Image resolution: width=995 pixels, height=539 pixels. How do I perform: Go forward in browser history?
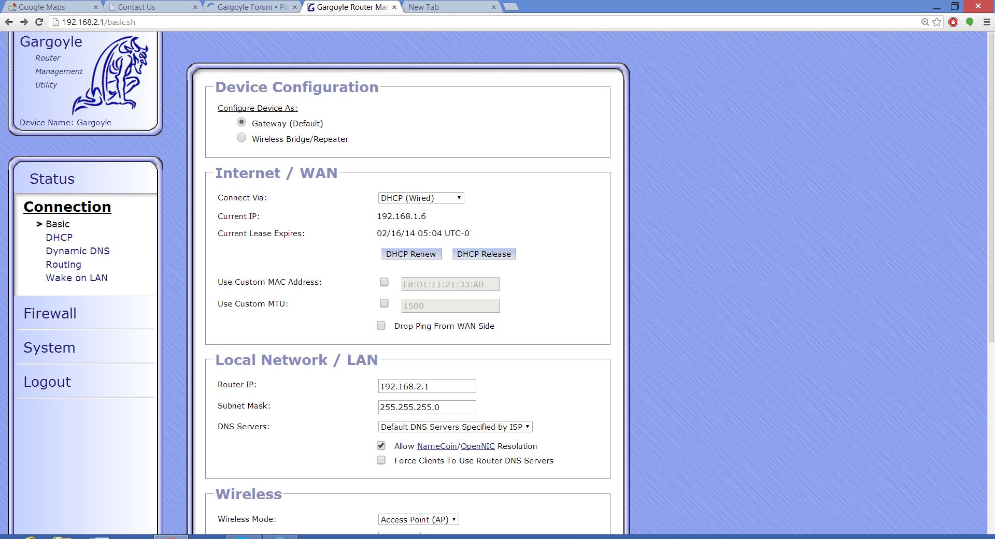coord(24,22)
